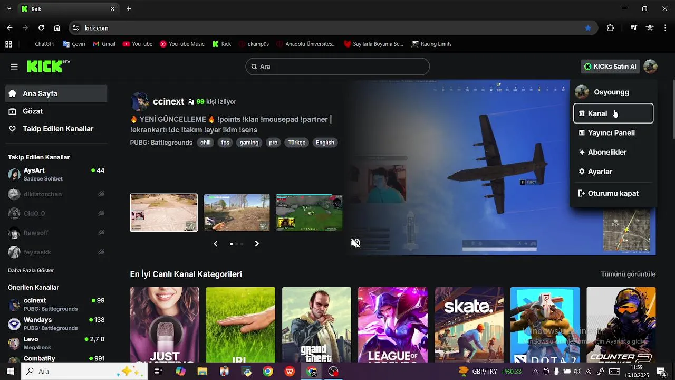Open Counter-Strike category card

pos(621,325)
